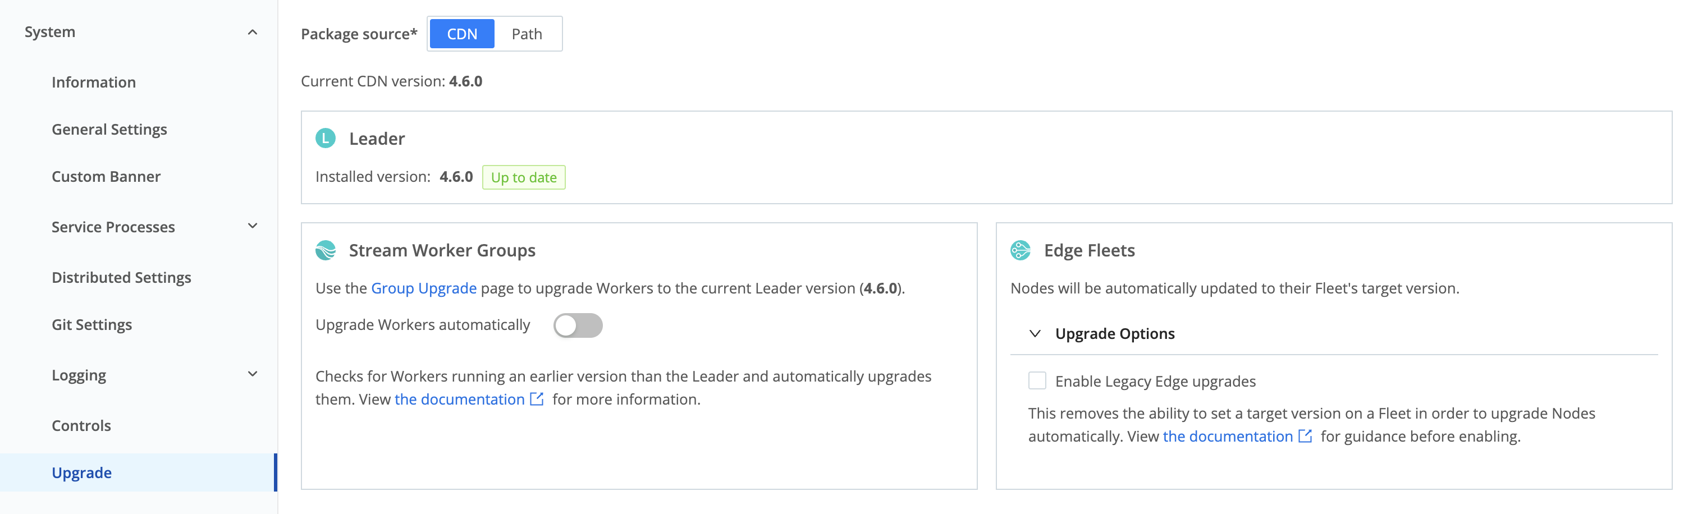Collapse the System sidebar section

point(253,32)
